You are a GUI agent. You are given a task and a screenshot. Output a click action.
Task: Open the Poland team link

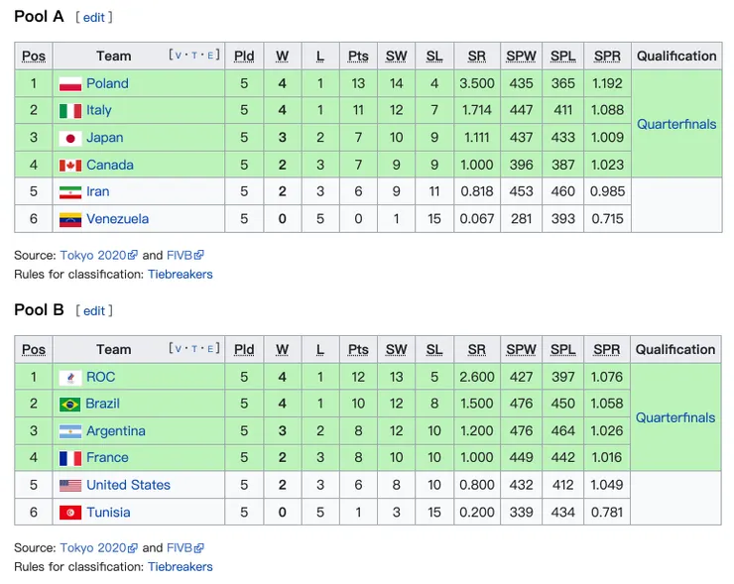(x=107, y=83)
